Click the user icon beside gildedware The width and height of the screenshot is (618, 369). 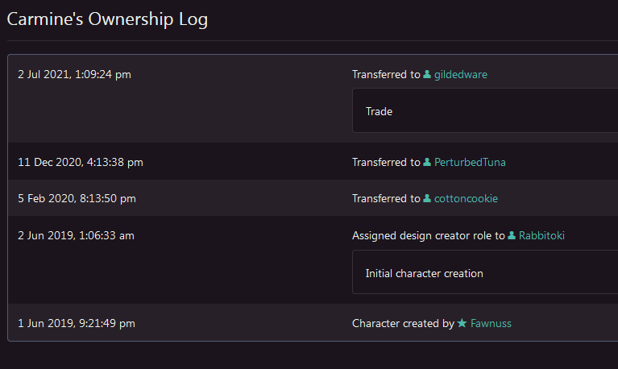pos(427,75)
